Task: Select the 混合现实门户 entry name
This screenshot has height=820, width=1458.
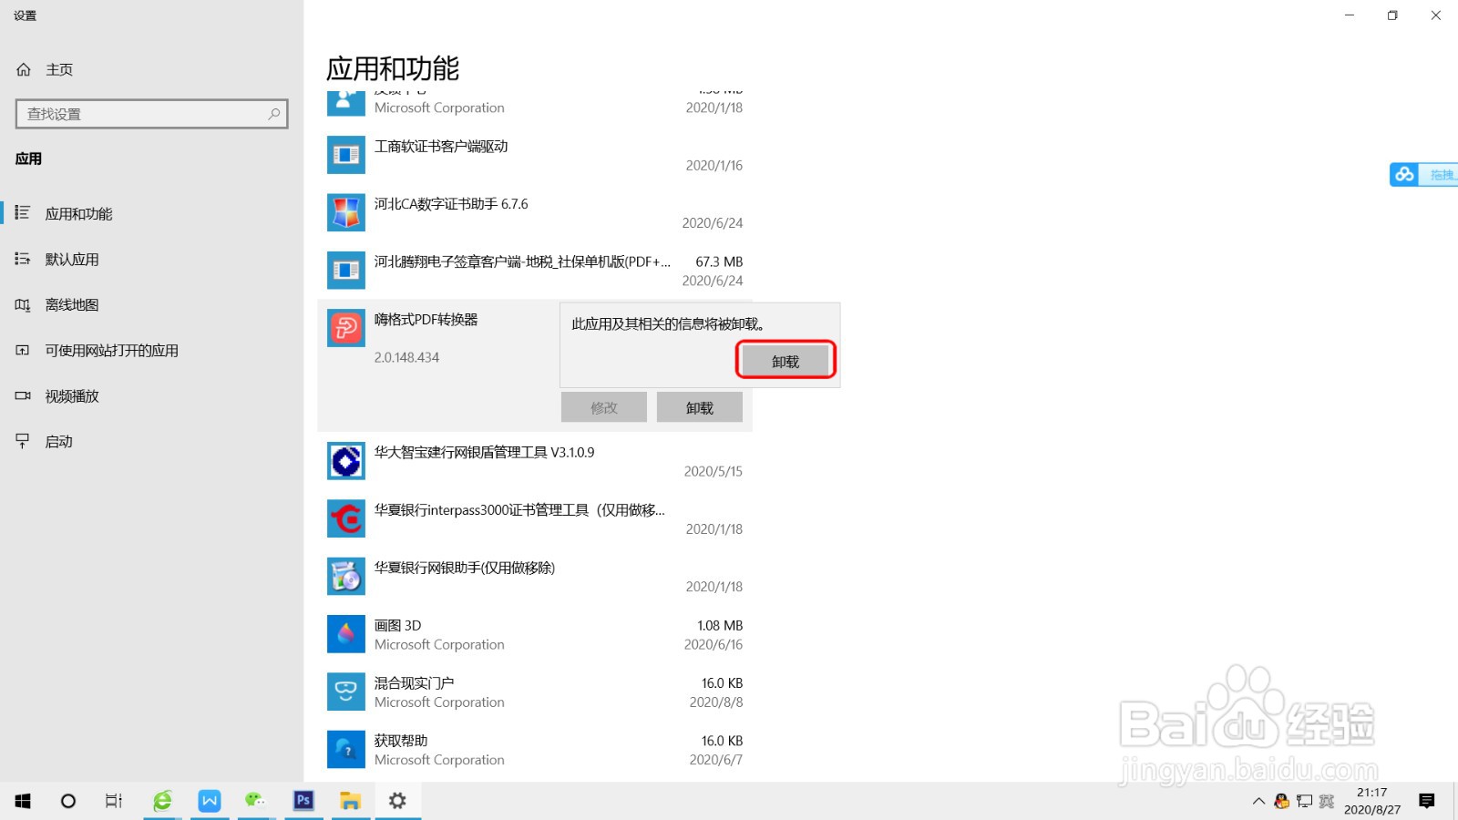Action: 414,682
